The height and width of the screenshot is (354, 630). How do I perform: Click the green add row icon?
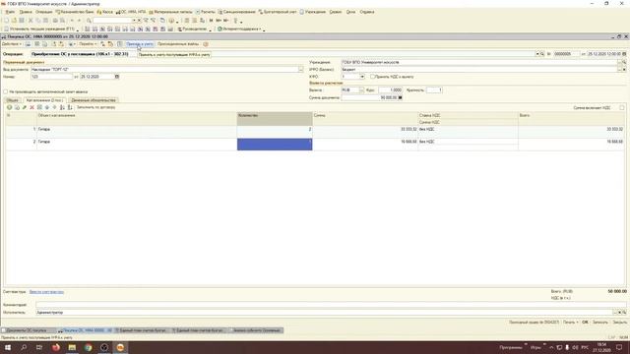click(x=9, y=107)
